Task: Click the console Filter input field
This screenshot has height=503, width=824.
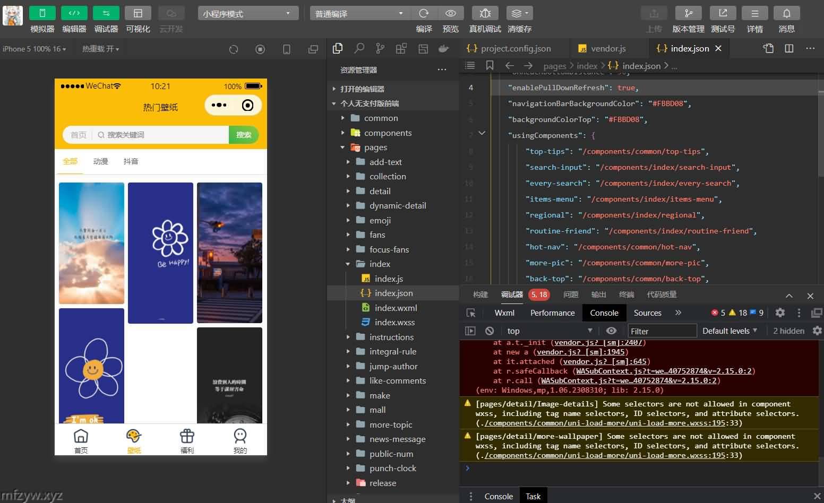Action: [662, 331]
